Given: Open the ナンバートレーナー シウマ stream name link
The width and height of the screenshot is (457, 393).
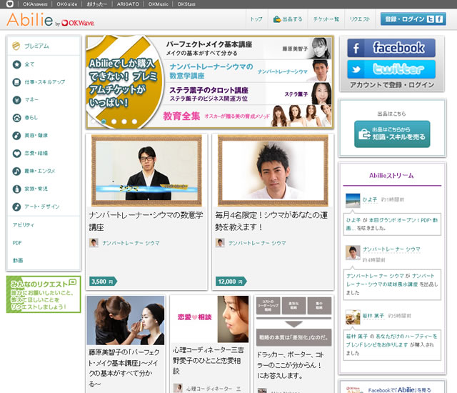Looking at the screenshot, I should coord(391,249).
